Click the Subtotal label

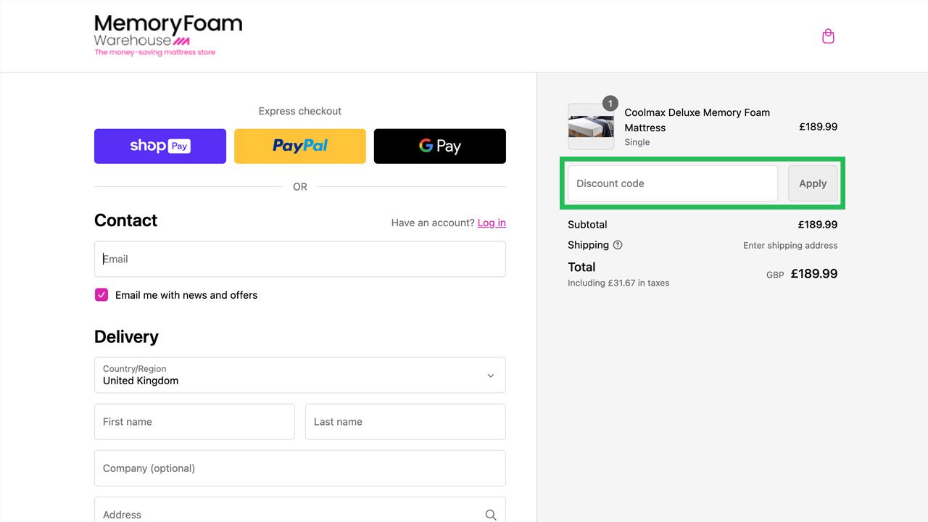[587, 225]
